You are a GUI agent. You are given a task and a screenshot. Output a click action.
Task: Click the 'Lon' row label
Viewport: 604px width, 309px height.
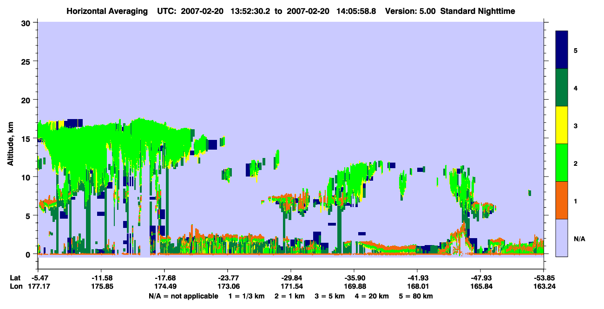point(15,286)
